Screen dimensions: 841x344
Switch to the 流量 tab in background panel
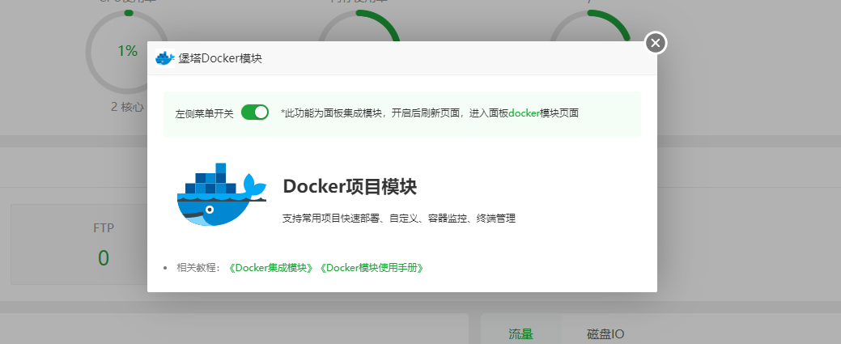point(520,333)
